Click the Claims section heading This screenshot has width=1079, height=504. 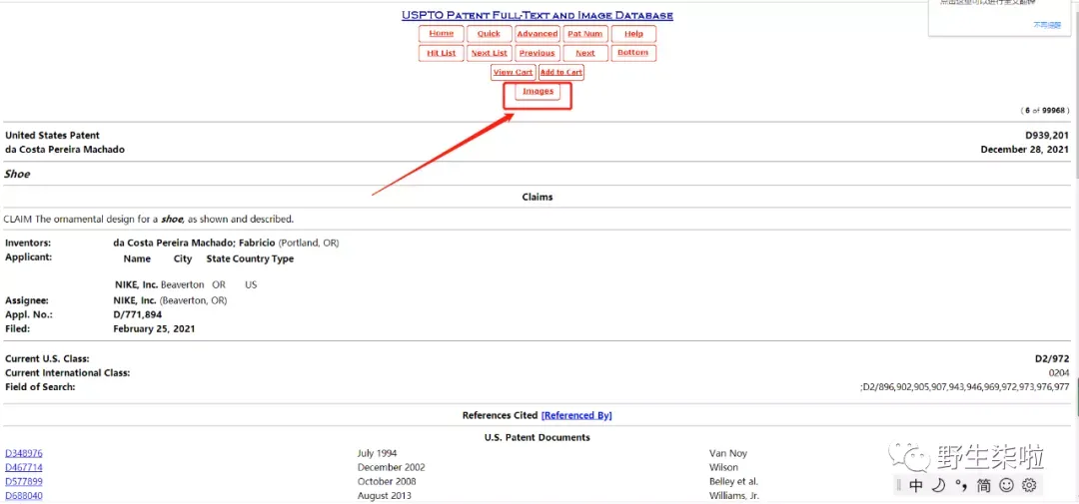538,197
